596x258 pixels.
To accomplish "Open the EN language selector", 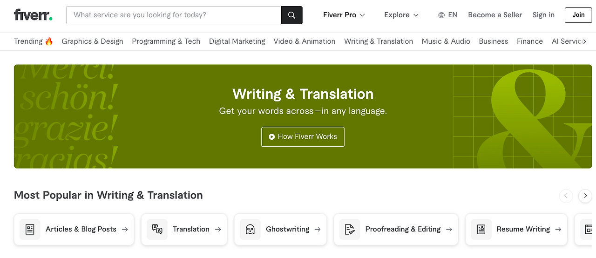I will point(448,15).
